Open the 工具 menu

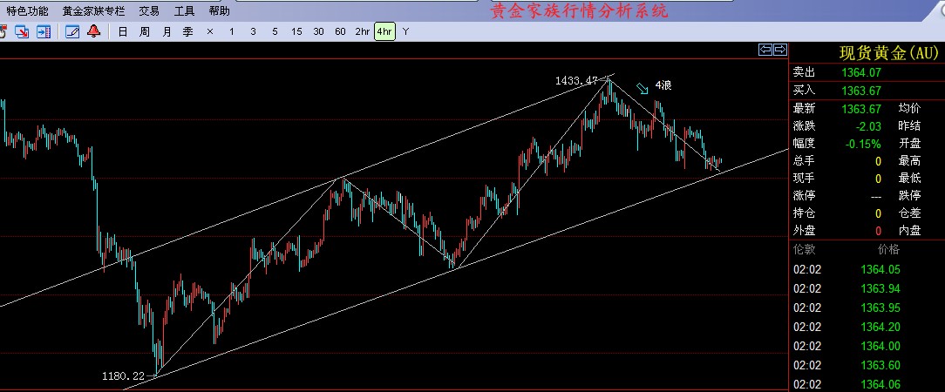[x=185, y=10]
